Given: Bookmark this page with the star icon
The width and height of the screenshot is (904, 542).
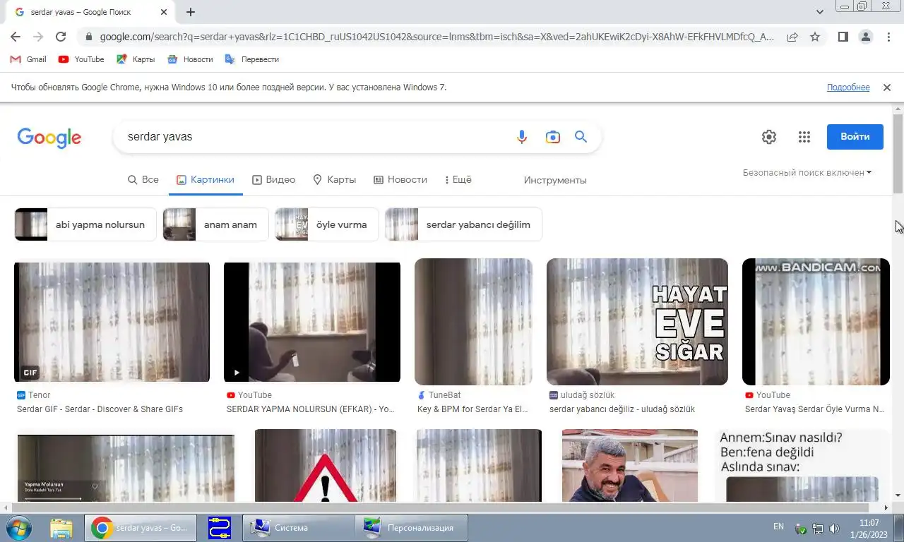Looking at the screenshot, I should click(x=815, y=37).
